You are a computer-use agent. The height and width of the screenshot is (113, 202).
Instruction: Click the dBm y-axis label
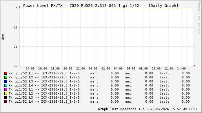click(x=3, y=37)
